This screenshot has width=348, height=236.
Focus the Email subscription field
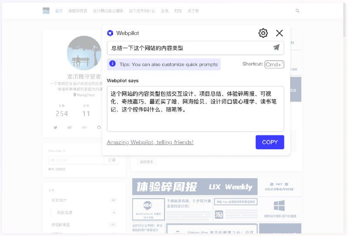76,160
